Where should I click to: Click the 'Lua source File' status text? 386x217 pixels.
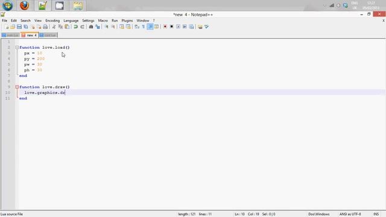[x=11, y=215]
